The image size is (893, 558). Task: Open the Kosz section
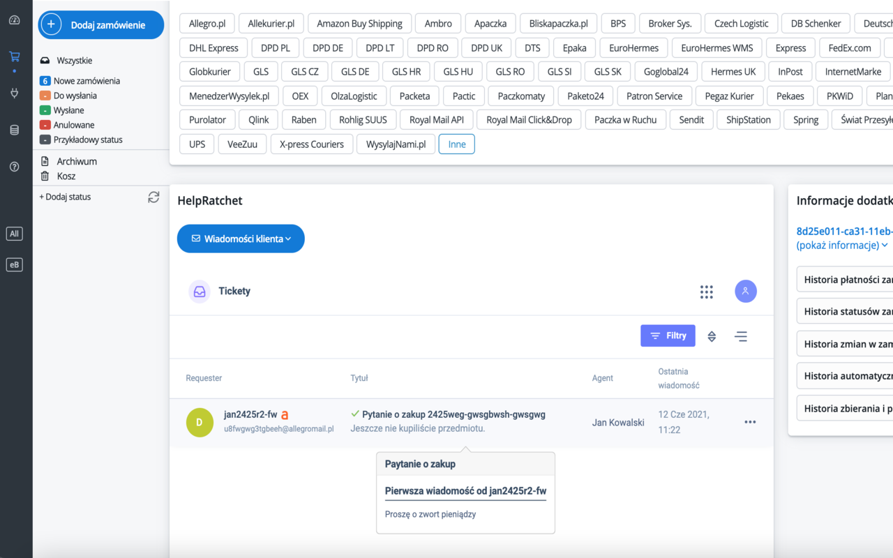66,176
